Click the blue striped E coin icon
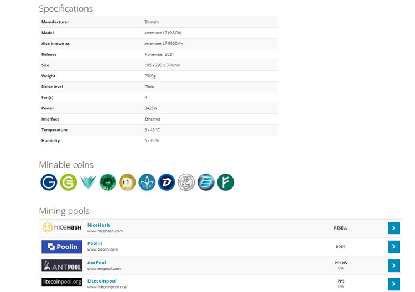Screen dimensions: 415x292 206,182
